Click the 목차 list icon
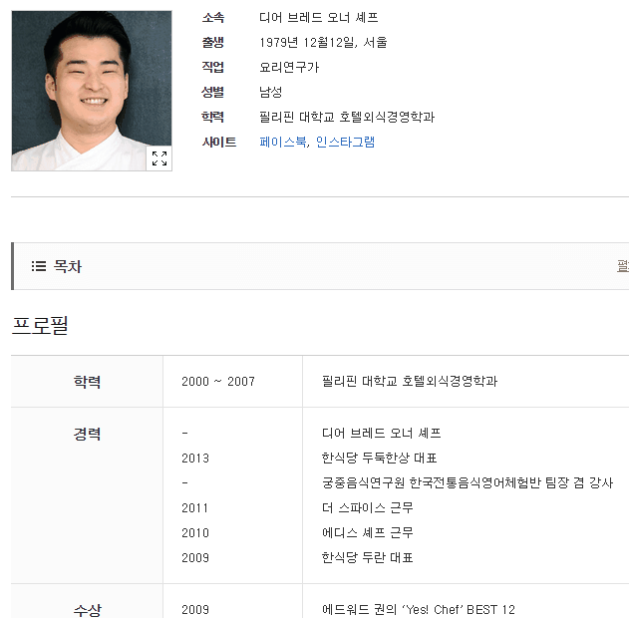This screenshot has width=629, height=618. click(x=39, y=266)
